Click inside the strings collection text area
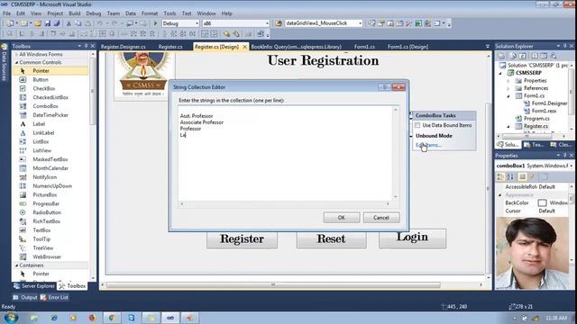Viewport: 577px width, 324px height. [x=285, y=153]
